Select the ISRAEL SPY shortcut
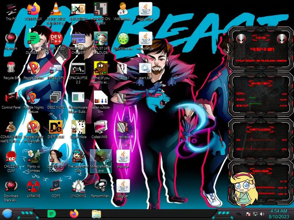 (x=56, y=71)
